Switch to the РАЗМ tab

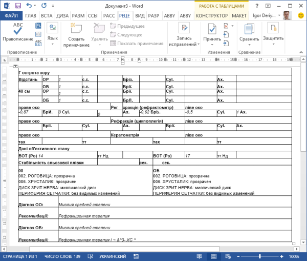[78, 16]
